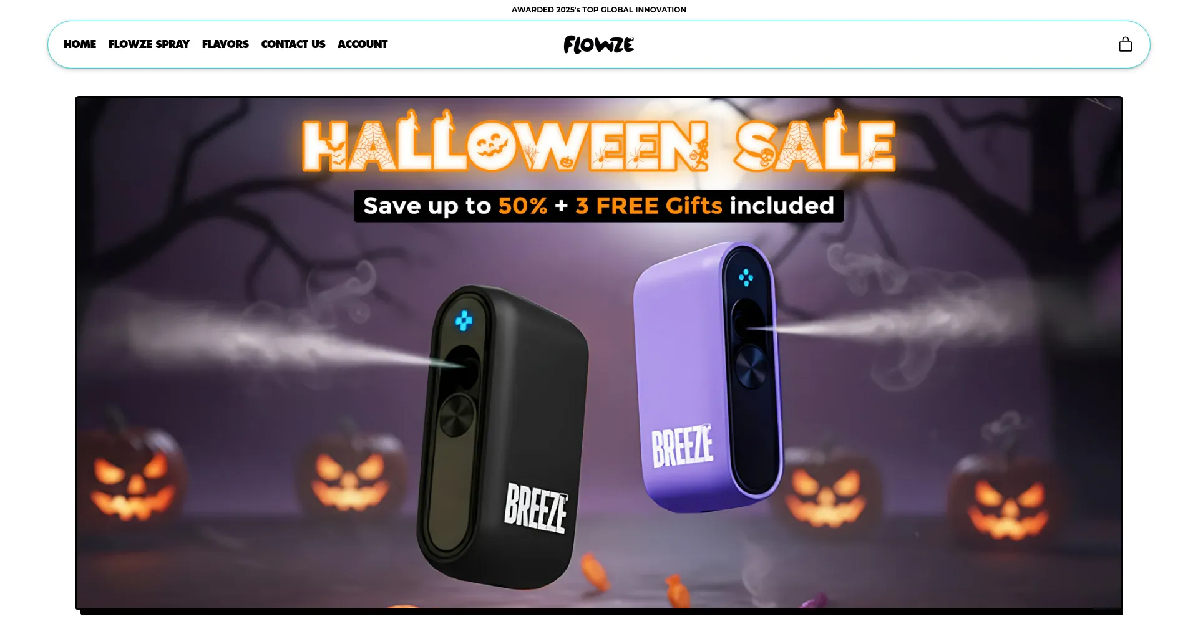Click the round button on black Breeze device

pos(457,415)
